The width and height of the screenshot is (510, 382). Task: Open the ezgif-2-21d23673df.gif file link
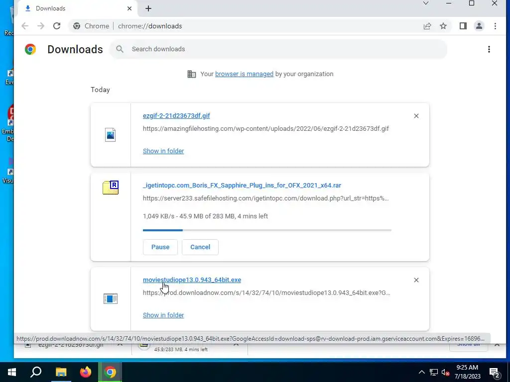point(176,115)
